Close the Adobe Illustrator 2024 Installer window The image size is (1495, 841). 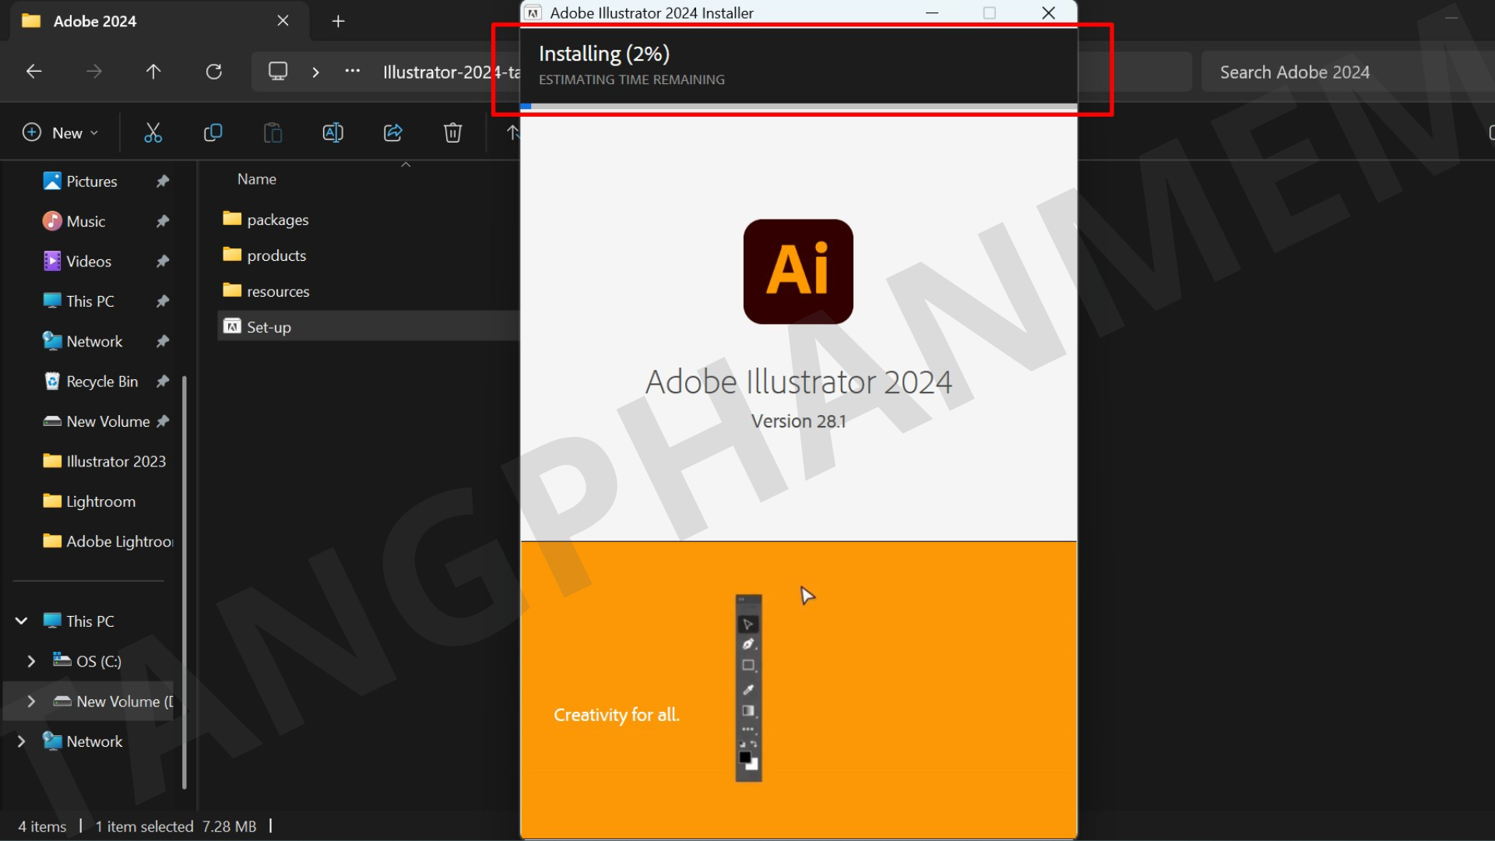click(1048, 12)
